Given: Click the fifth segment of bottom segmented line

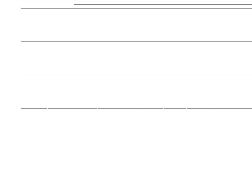Looking at the screenshot, I should 130,108.
